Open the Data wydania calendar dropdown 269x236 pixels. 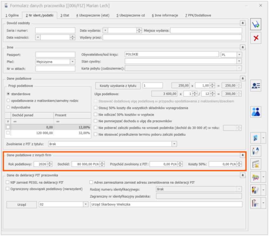pos(105,30)
